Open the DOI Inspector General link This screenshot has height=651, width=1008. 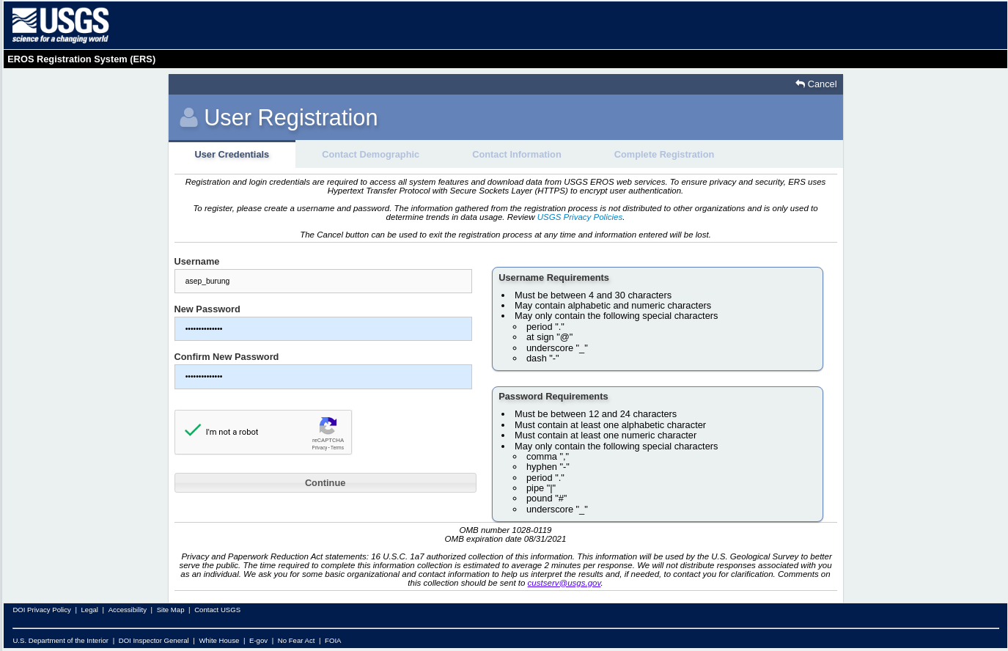154,641
